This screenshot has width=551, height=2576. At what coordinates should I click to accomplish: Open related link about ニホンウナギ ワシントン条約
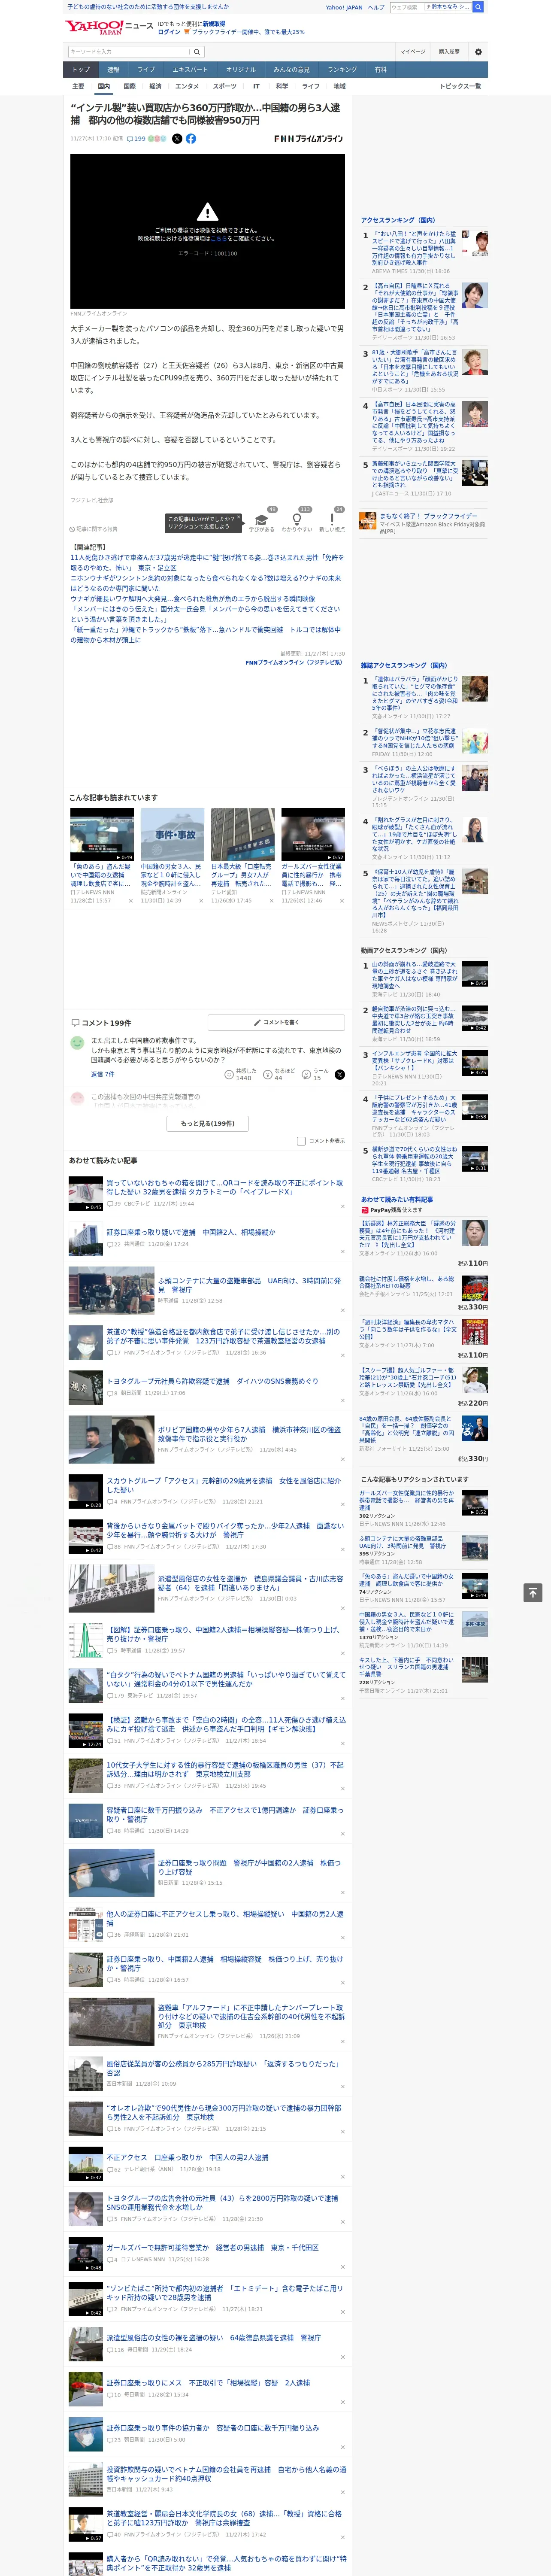click(x=206, y=583)
